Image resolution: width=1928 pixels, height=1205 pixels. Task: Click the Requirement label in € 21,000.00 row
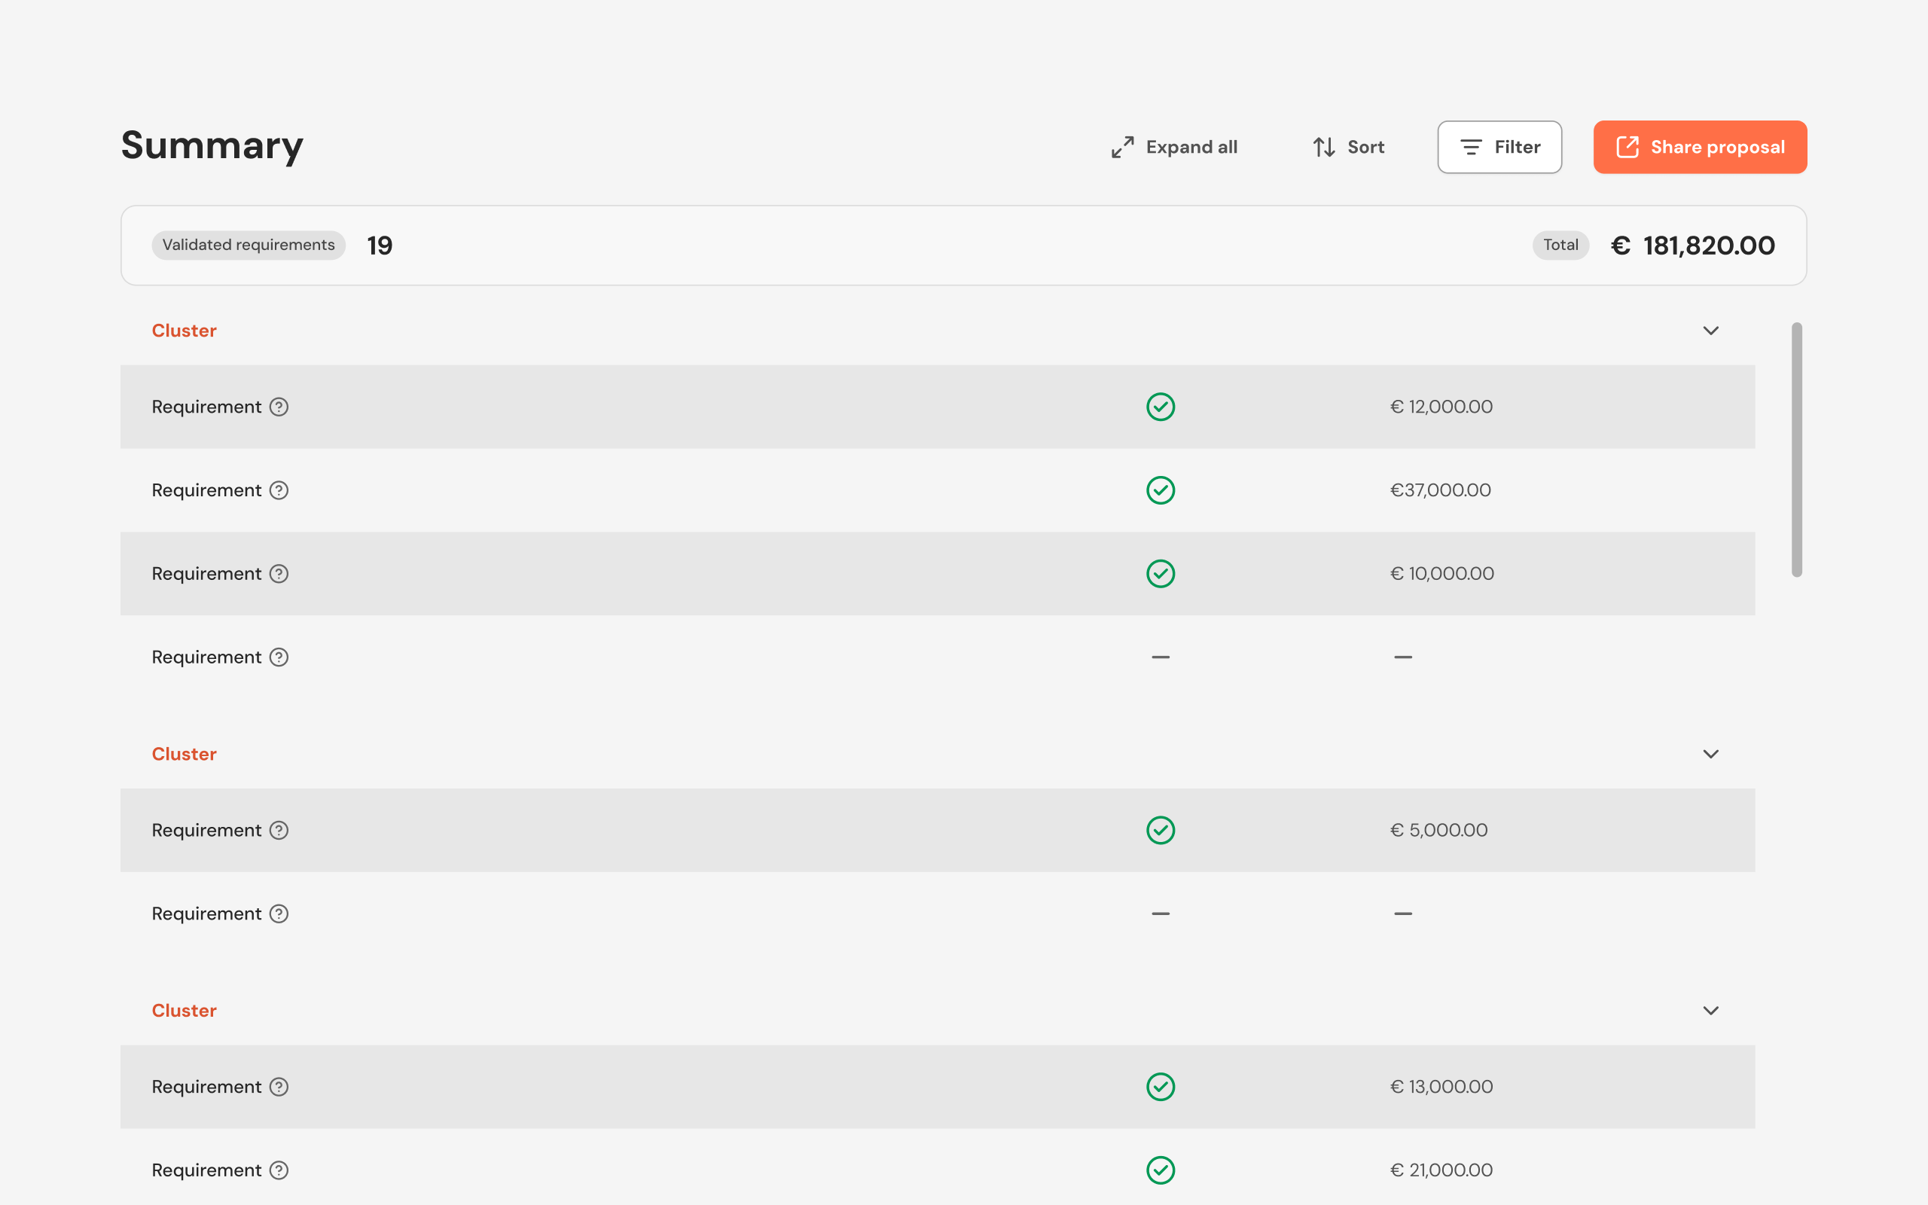coord(206,1172)
